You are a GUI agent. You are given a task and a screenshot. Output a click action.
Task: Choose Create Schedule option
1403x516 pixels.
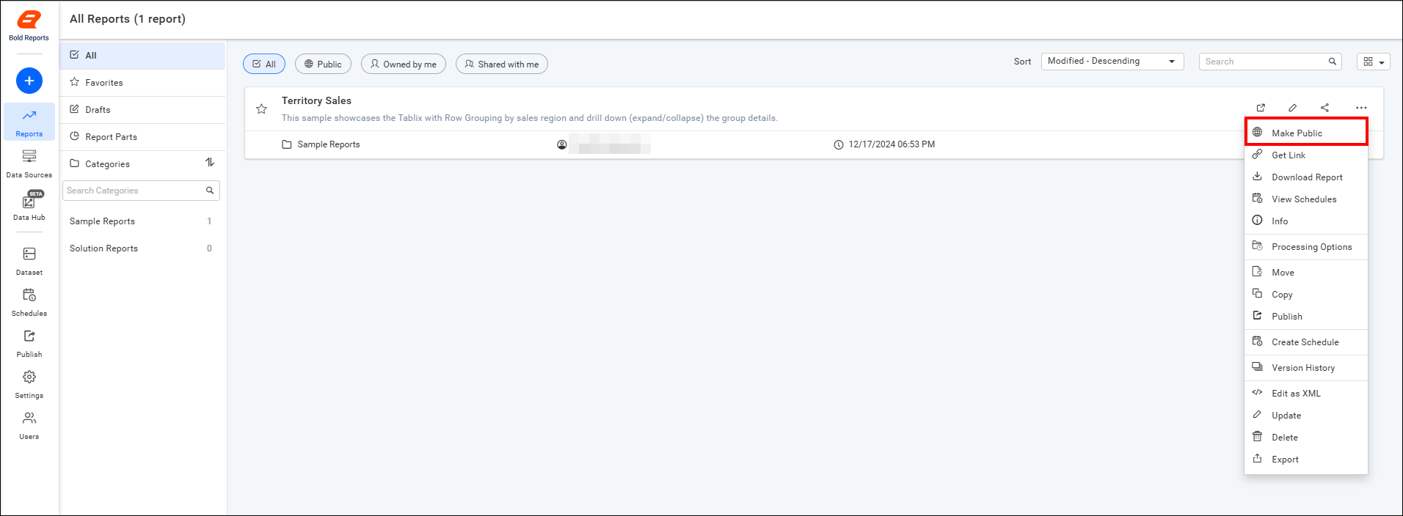pos(1306,342)
